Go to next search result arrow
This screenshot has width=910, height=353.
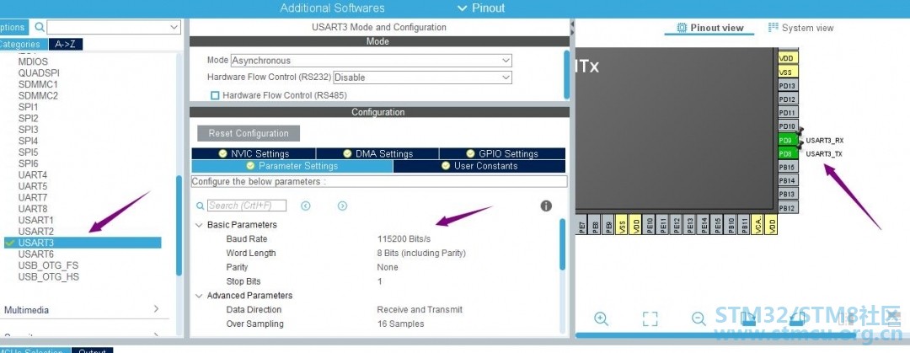342,206
